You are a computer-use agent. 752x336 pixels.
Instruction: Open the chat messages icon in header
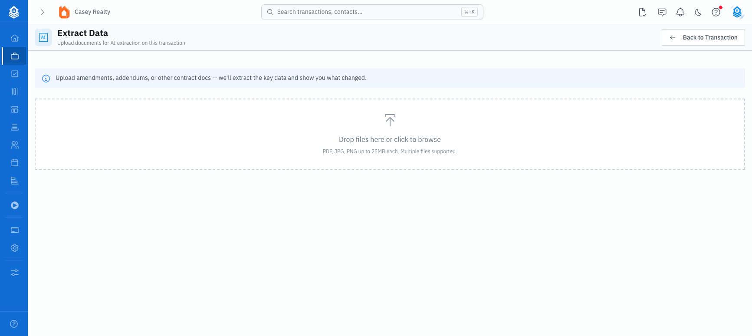(x=662, y=12)
